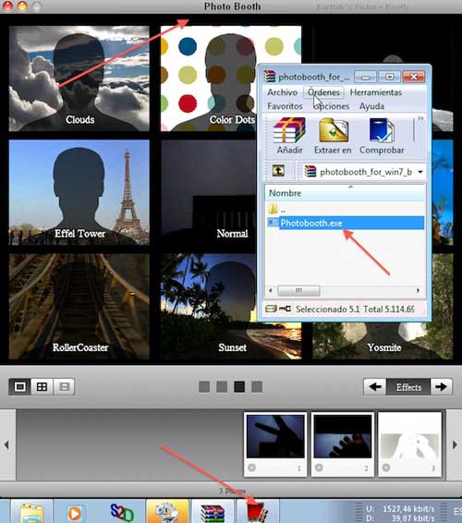Open the WinRAR taskbar icon
This screenshot has width=462, height=523.
click(x=213, y=511)
